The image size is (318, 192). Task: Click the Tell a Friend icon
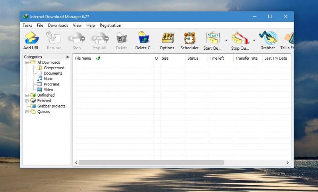click(x=289, y=38)
